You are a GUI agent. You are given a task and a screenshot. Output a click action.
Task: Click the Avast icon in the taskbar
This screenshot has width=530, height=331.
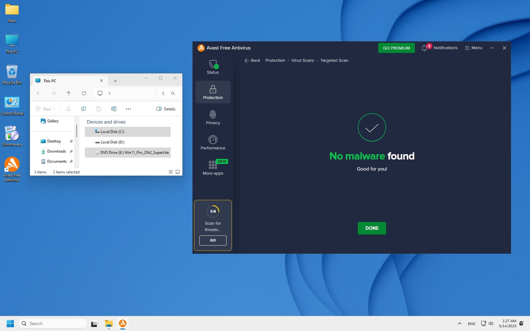click(123, 324)
